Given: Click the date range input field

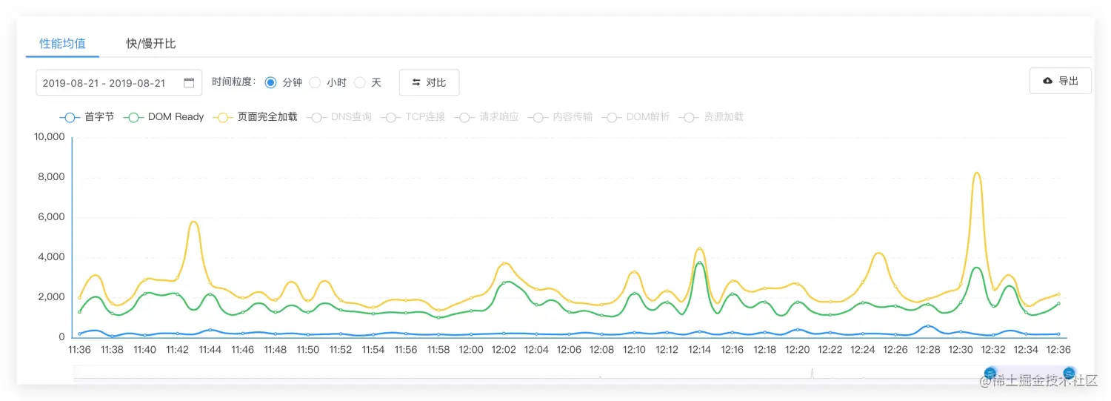Looking at the screenshot, I should tap(119, 83).
